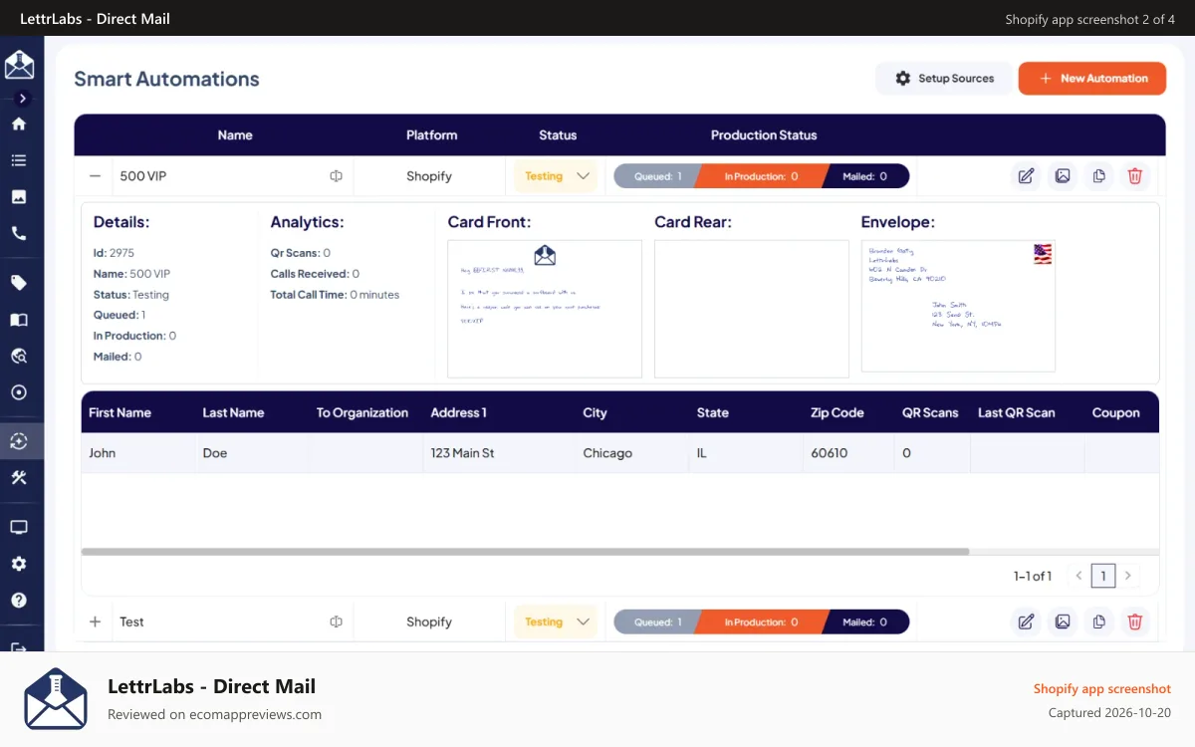Edit the 500 VIP automation
The width and height of the screenshot is (1195, 747).
(x=1026, y=176)
